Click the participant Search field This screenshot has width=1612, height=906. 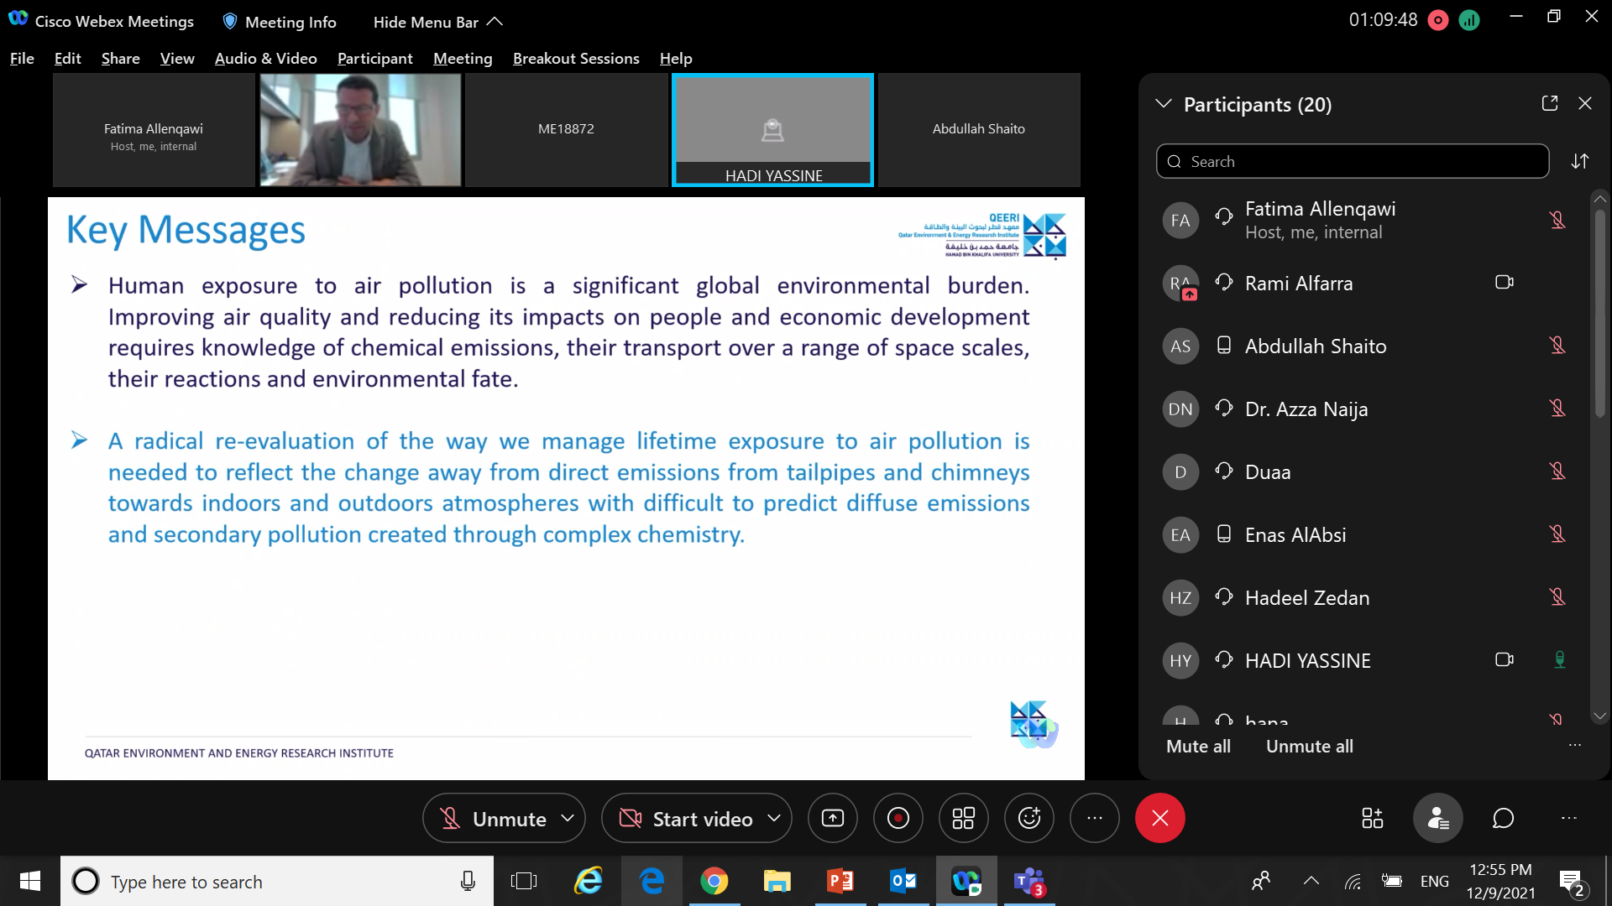(1352, 161)
